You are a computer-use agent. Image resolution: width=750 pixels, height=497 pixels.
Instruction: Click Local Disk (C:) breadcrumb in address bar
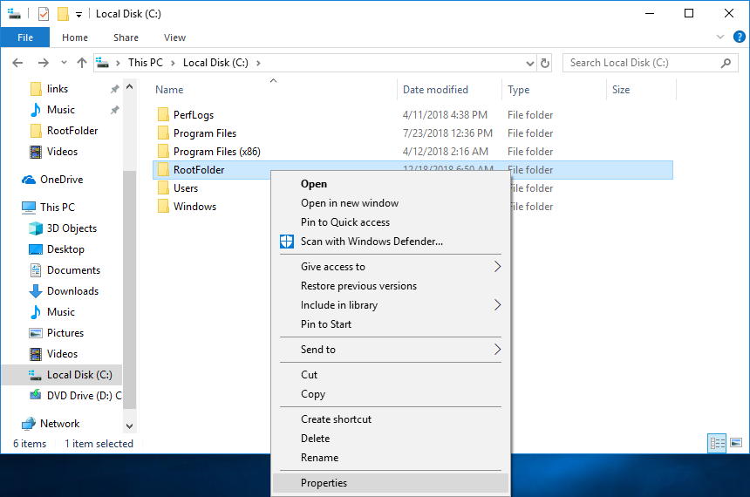(x=215, y=63)
